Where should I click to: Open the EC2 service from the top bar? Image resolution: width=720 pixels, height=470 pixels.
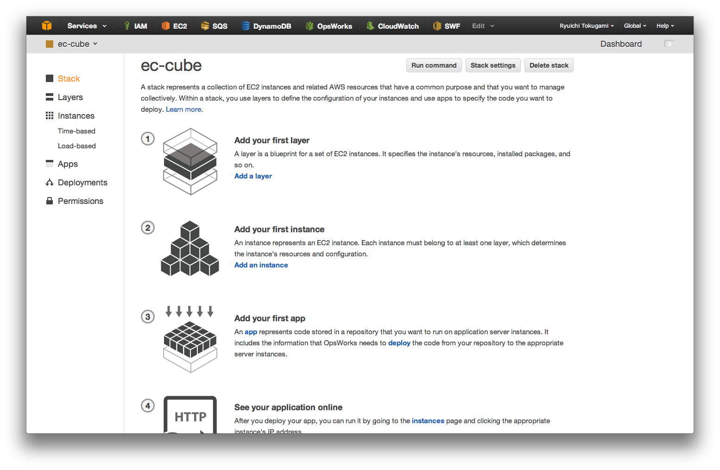point(174,25)
